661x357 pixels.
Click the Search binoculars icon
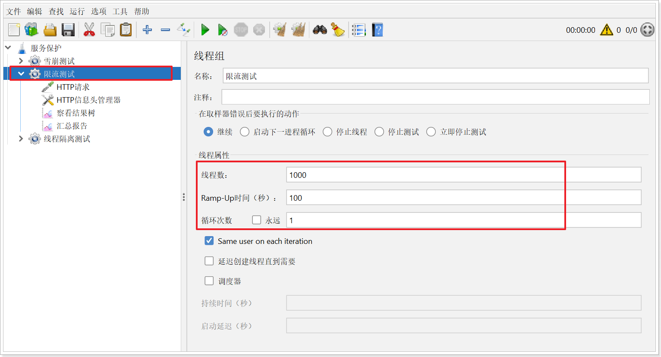coord(320,30)
